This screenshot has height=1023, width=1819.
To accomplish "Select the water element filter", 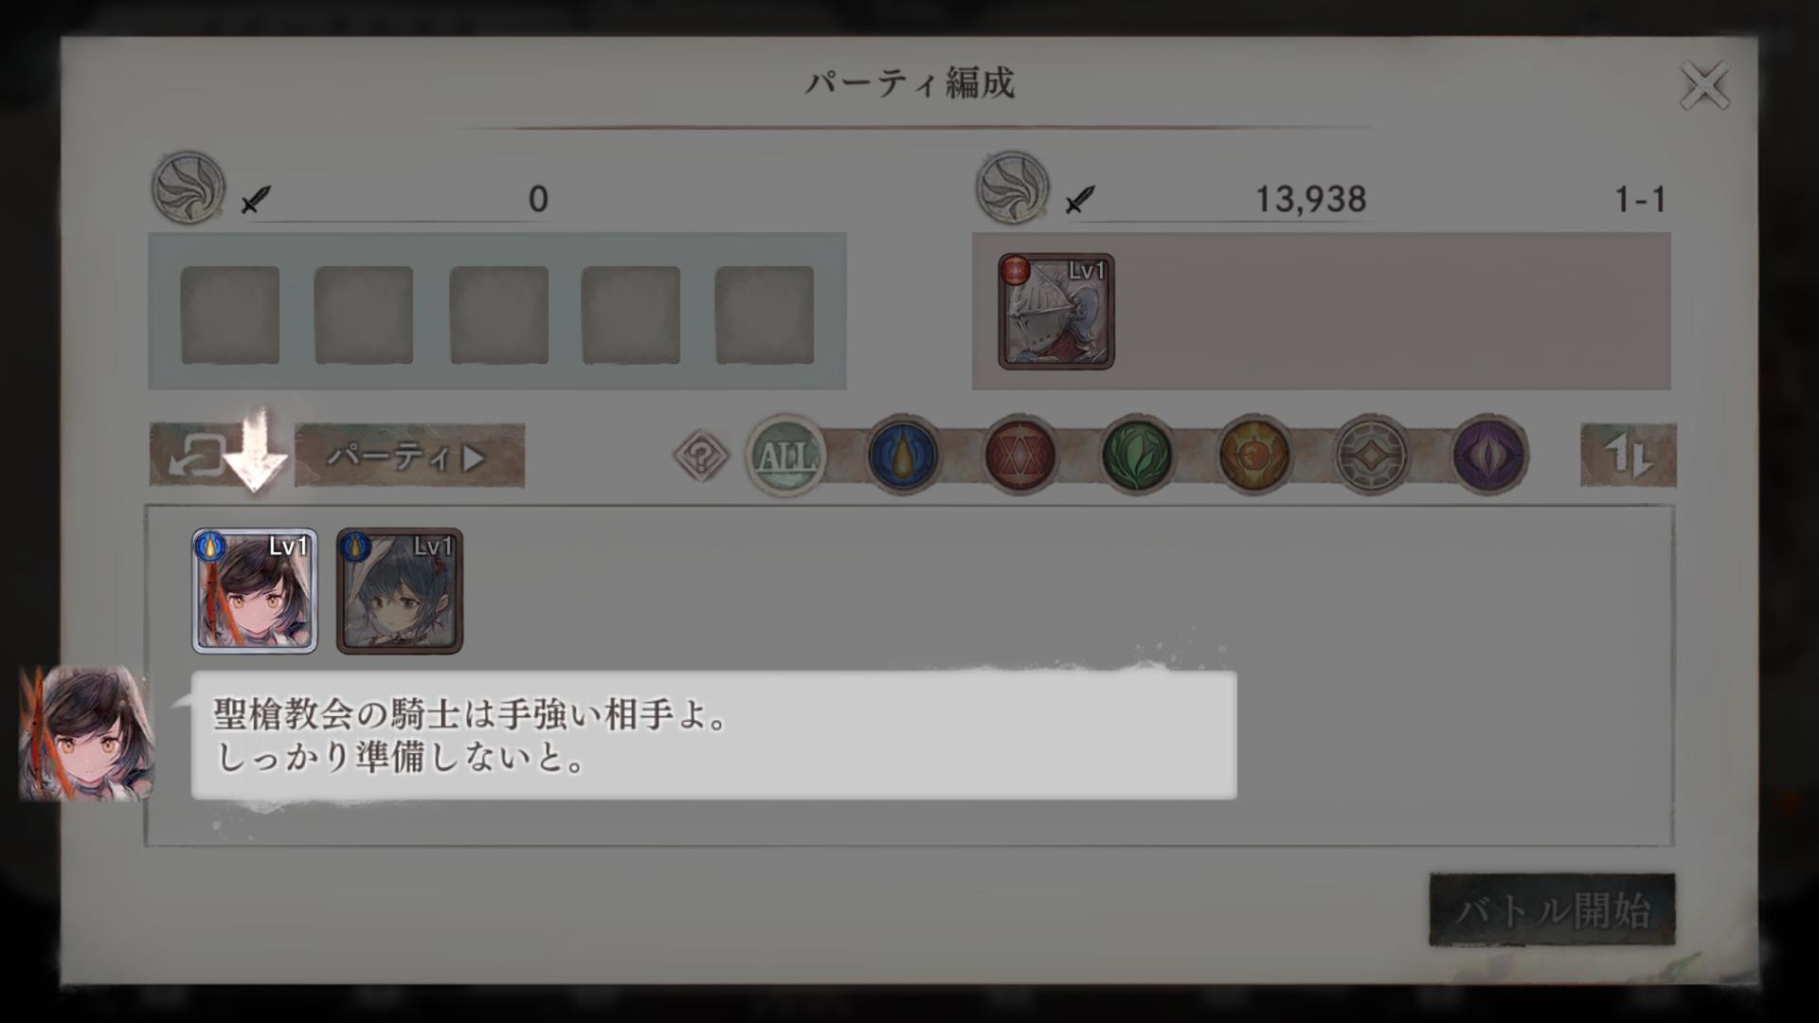I will click(x=902, y=456).
